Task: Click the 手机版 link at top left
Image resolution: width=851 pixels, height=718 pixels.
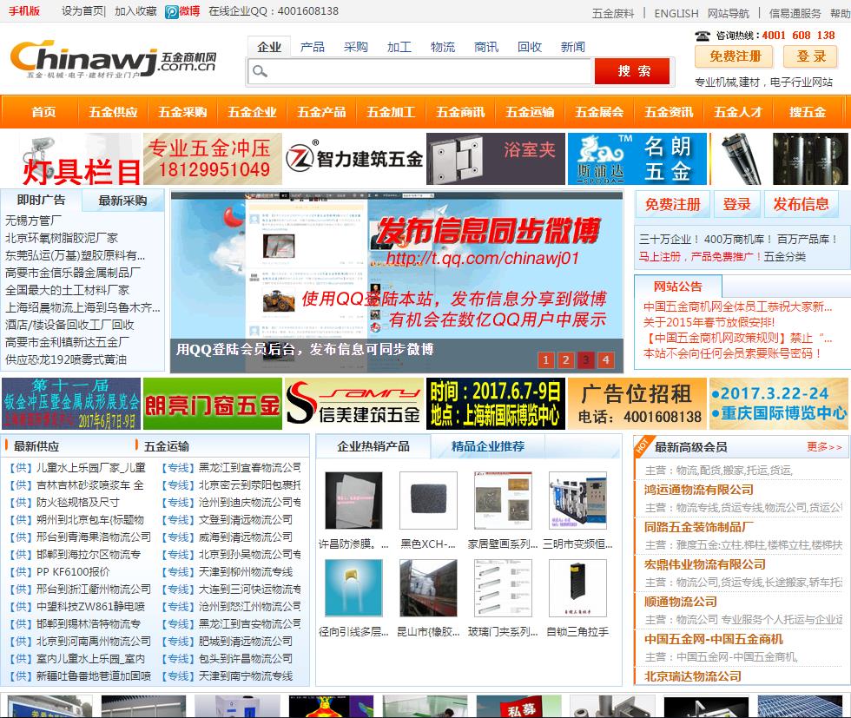Action: coord(24,11)
